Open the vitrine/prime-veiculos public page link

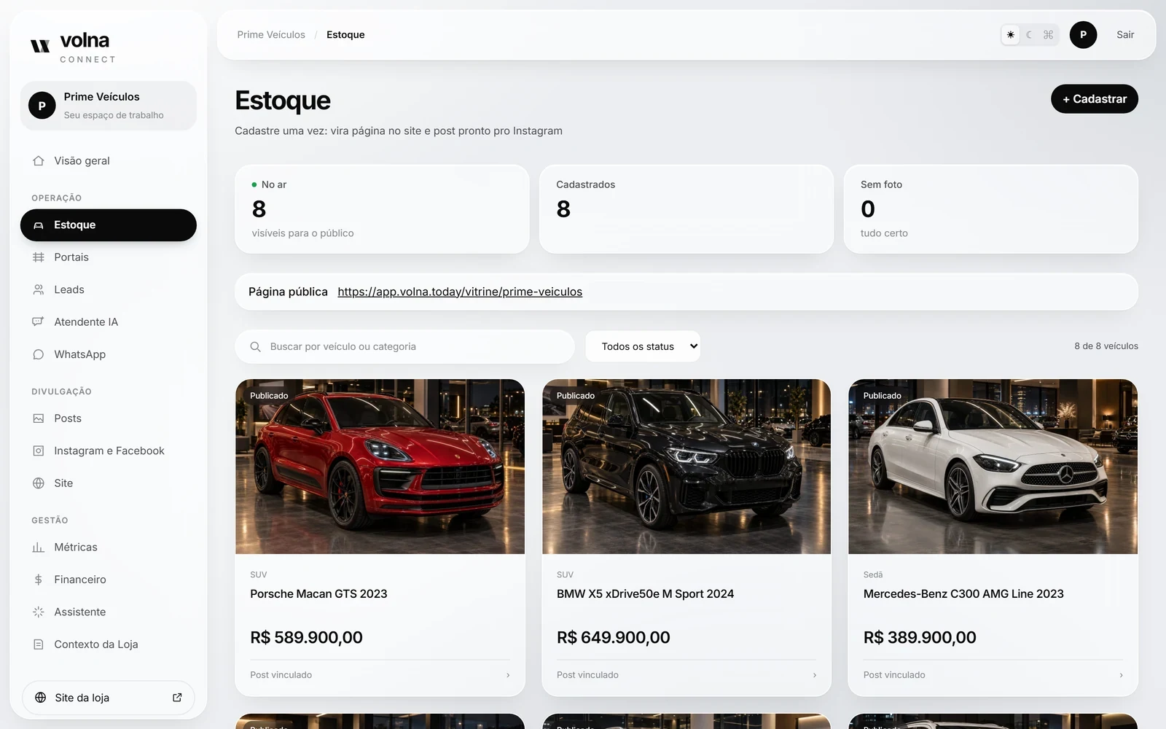[x=460, y=292]
